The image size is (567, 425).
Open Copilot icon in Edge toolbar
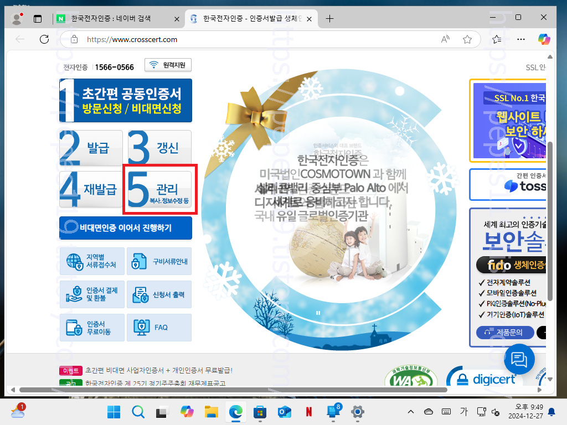click(544, 39)
